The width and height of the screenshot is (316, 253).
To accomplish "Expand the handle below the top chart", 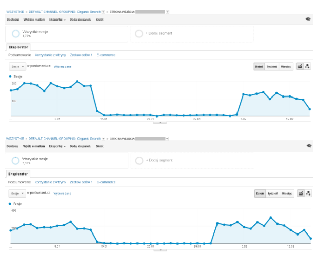I will 160,122.
